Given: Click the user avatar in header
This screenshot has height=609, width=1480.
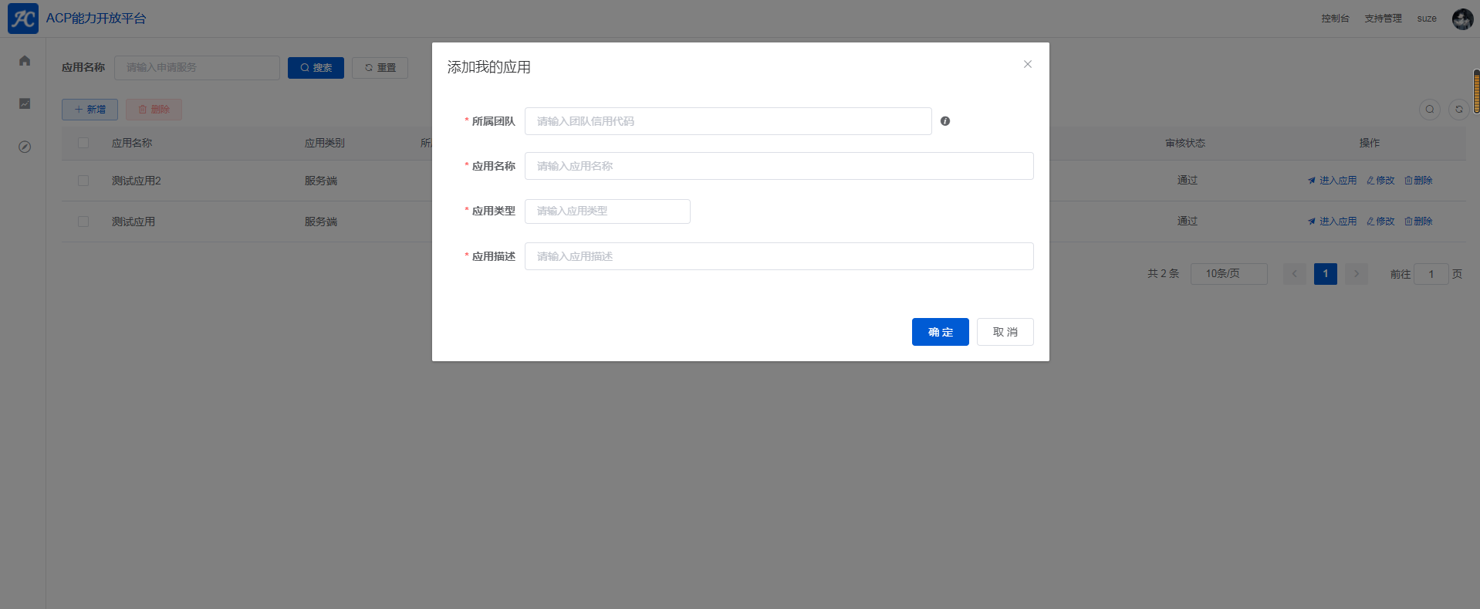Looking at the screenshot, I should click(x=1462, y=19).
